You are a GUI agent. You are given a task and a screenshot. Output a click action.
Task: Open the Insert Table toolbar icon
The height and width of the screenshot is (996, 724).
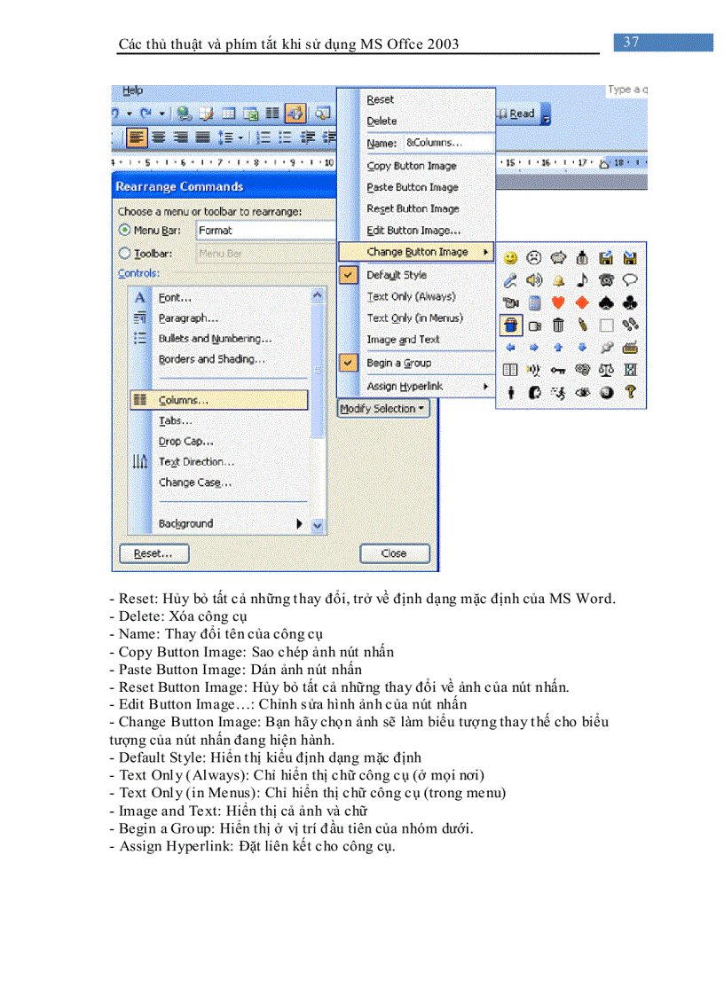229,113
